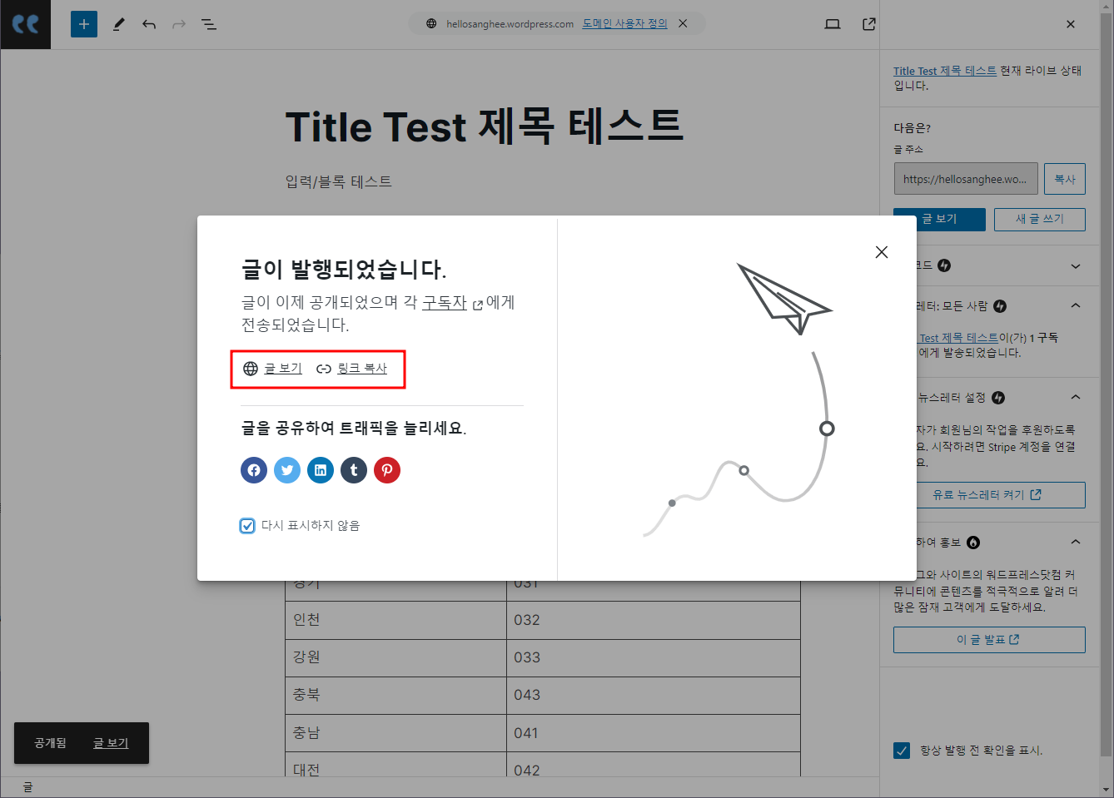Click the 복사 copy button
This screenshot has width=1114, height=798.
click(1065, 179)
